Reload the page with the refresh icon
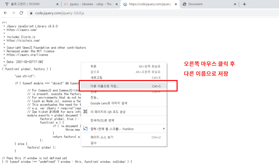This screenshot has height=164, width=279. click(x=21, y=13)
